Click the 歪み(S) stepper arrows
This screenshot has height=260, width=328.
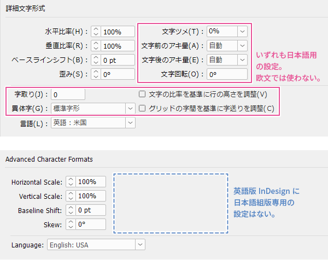click(x=96, y=74)
